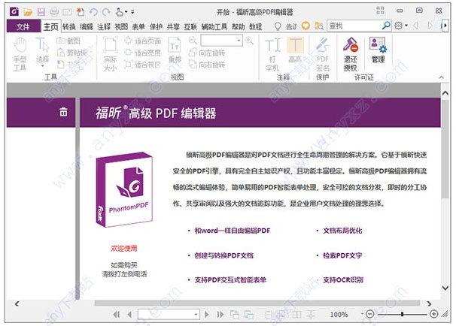This screenshot has width=456, height=326.
Task: Click the Print icon in quick access toolbar
Action: 54,12
